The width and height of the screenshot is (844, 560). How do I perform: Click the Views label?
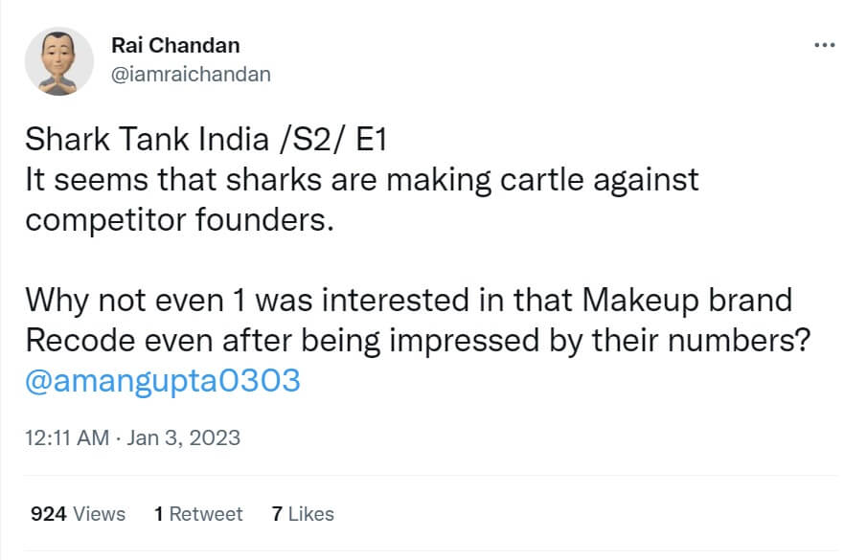[100, 514]
